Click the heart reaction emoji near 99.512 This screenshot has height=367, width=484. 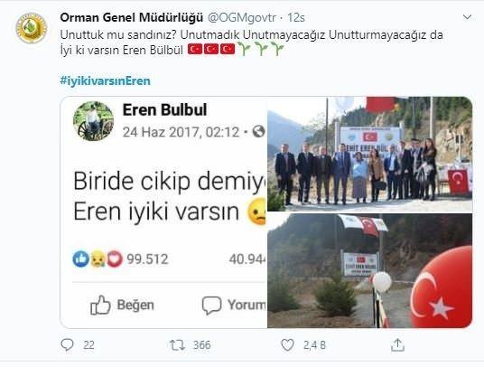tap(114, 259)
